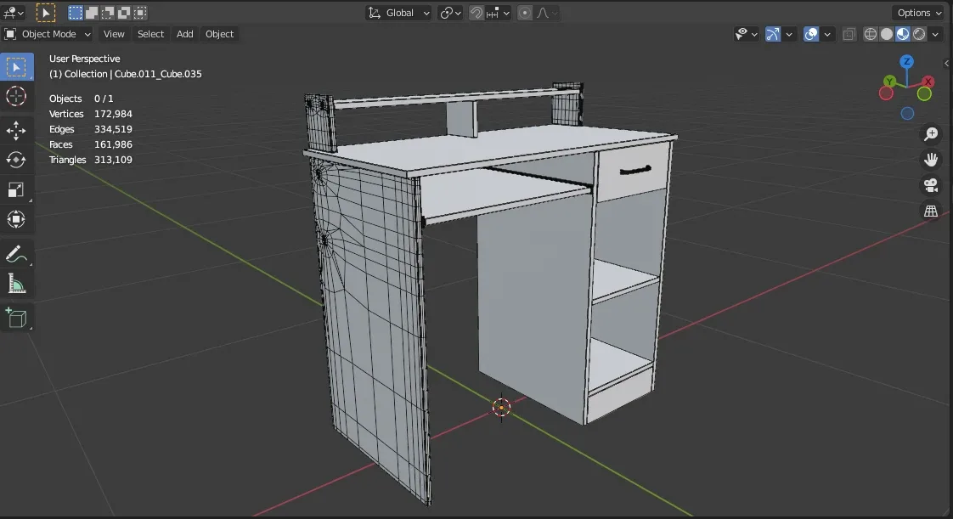Pick the Rotate tool

[x=16, y=160]
